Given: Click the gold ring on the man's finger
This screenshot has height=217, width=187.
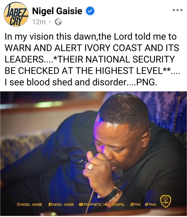Looking at the screenshot, I should pos(91,166).
